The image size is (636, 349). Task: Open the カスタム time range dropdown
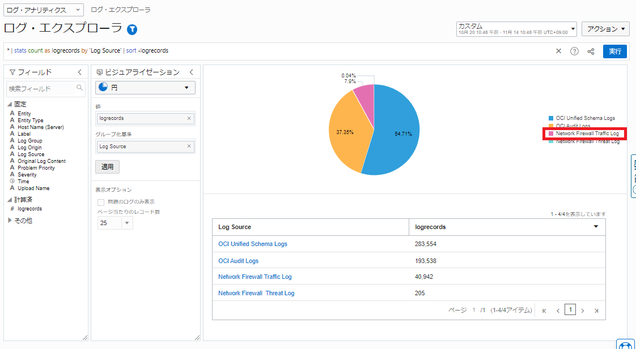(516, 29)
